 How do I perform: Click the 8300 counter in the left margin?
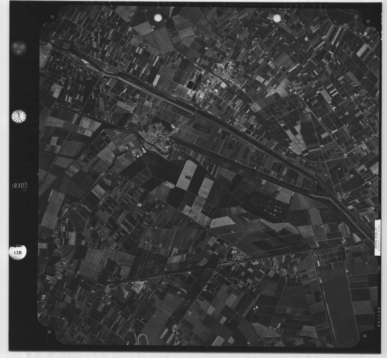click(19, 186)
